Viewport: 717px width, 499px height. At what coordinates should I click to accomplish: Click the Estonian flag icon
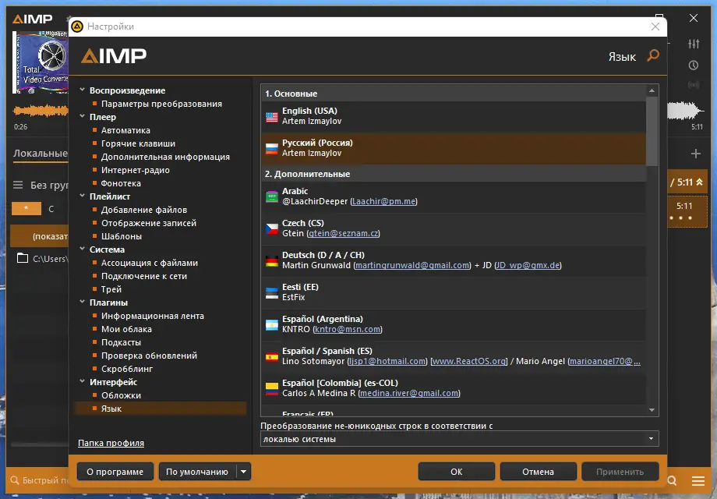tap(272, 292)
